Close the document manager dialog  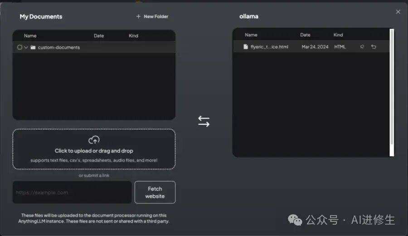(398, 12)
